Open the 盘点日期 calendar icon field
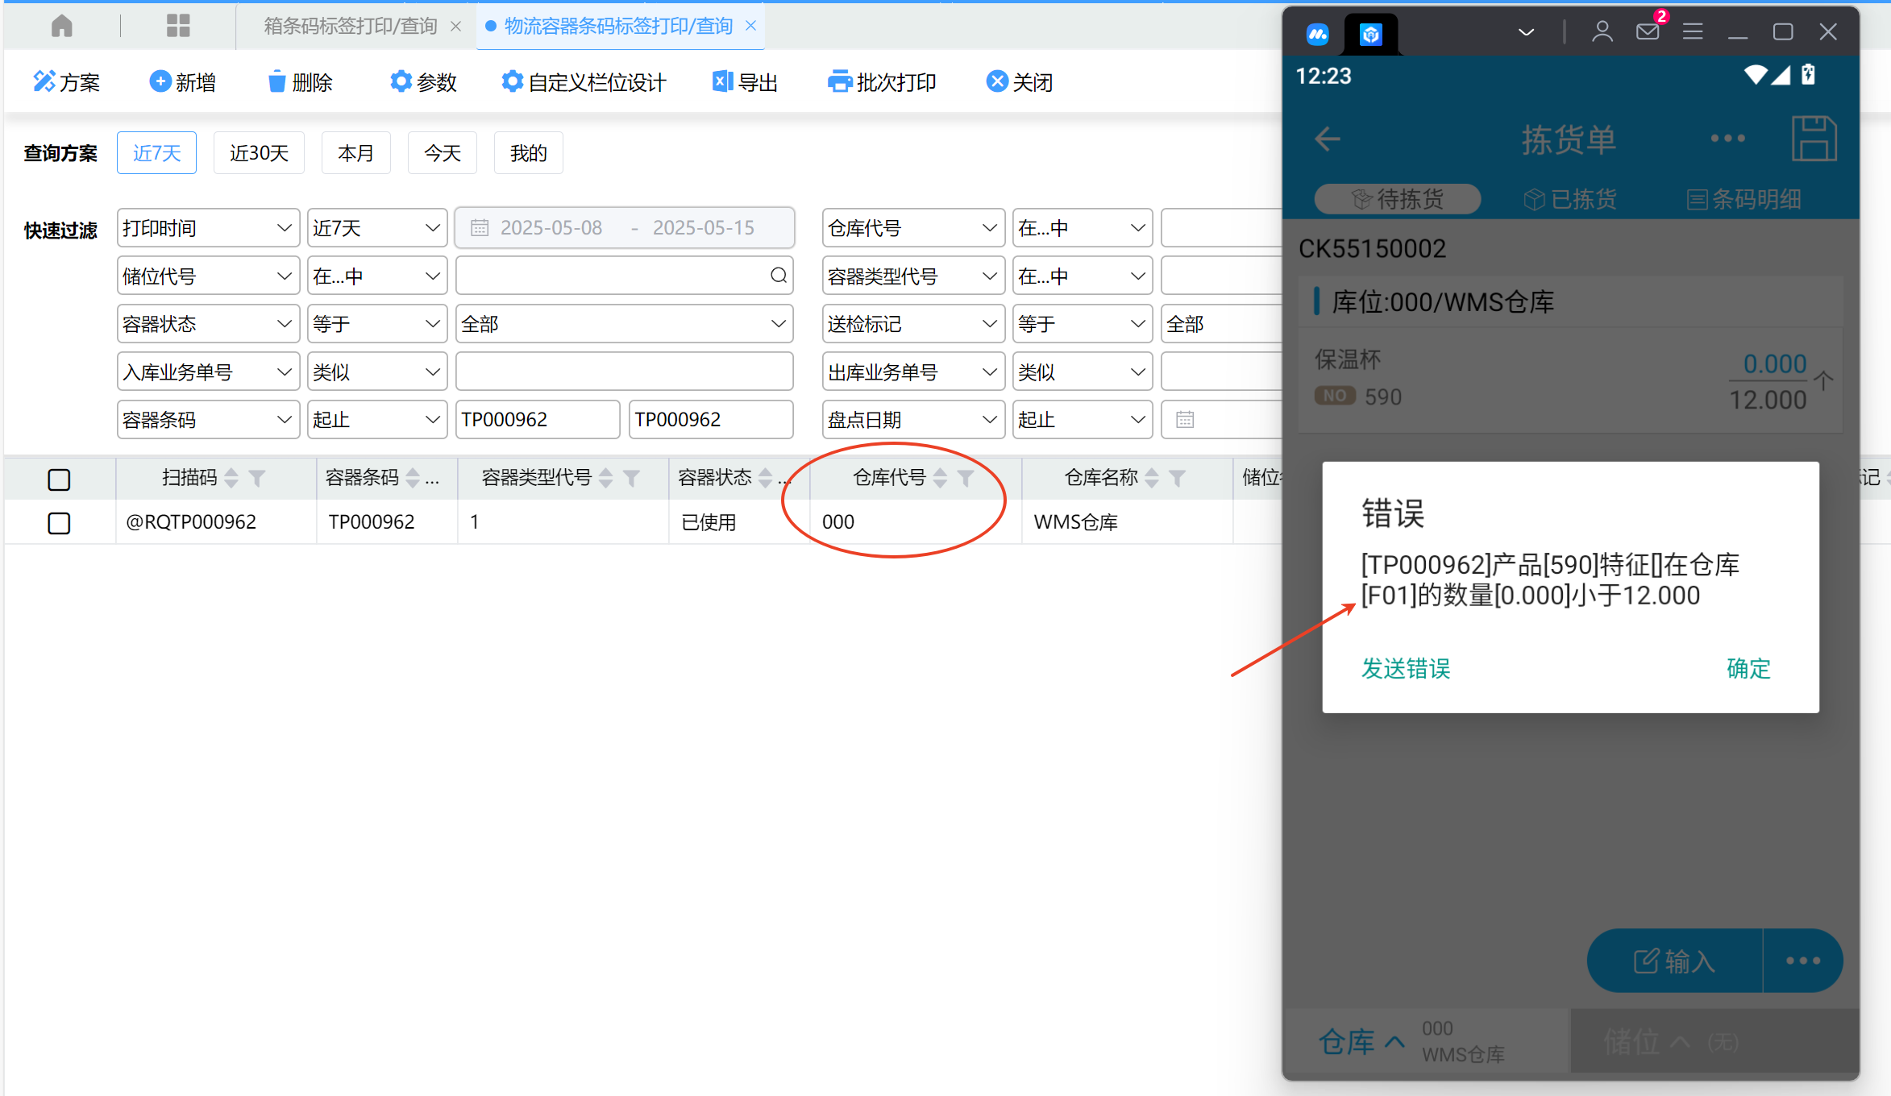The image size is (1891, 1096). click(1185, 419)
